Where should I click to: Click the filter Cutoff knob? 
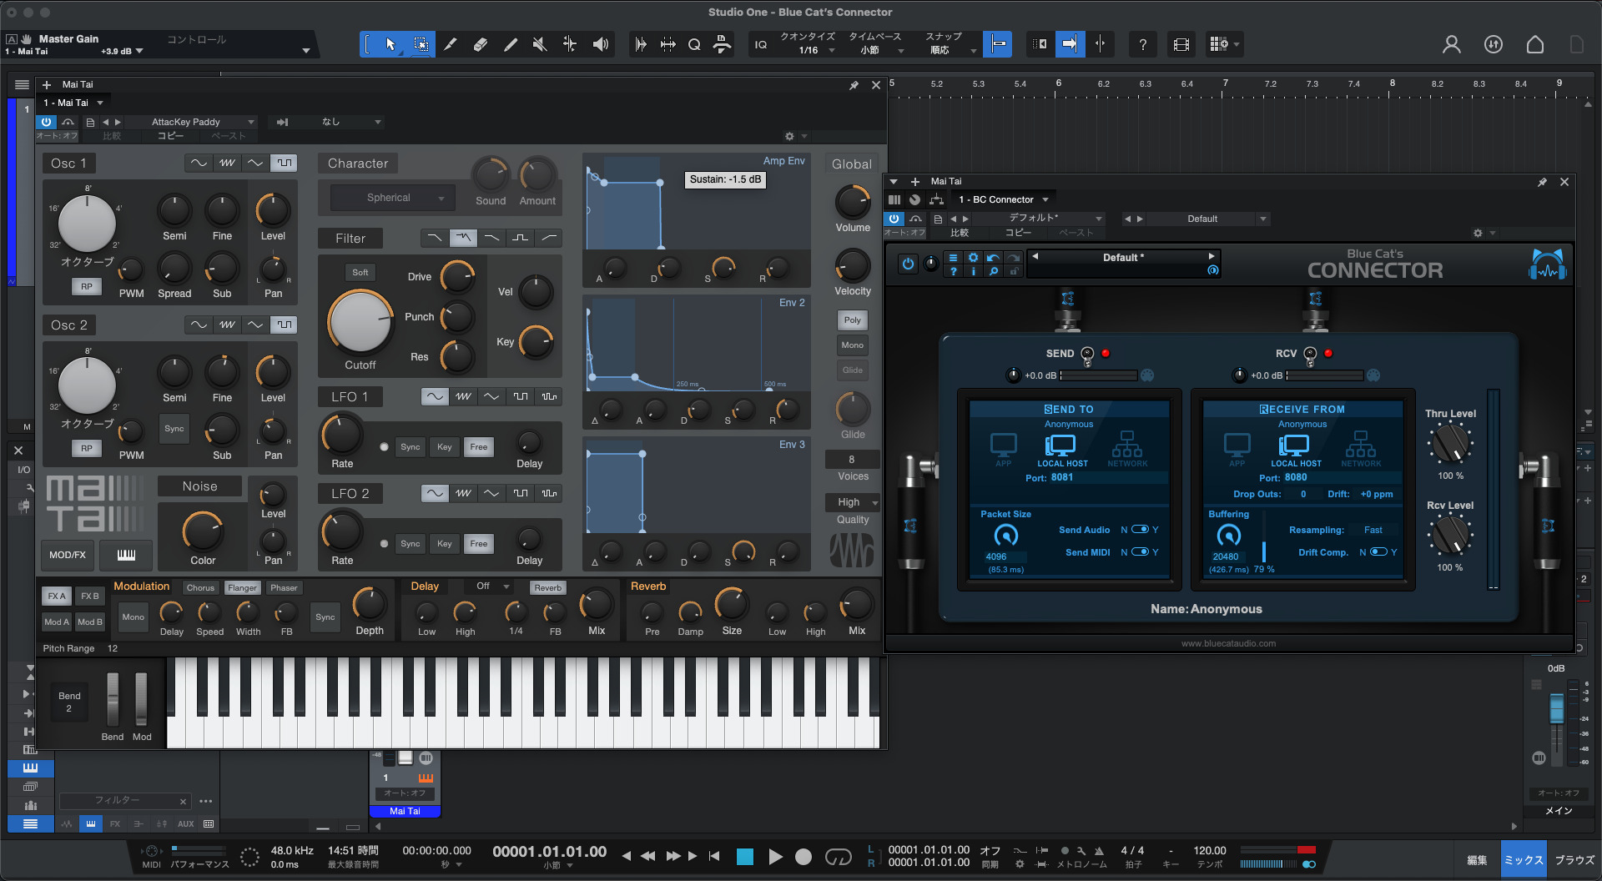(x=360, y=322)
